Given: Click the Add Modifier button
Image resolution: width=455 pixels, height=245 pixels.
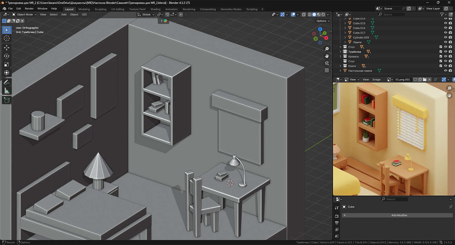Looking at the screenshot, I should 399,215.
